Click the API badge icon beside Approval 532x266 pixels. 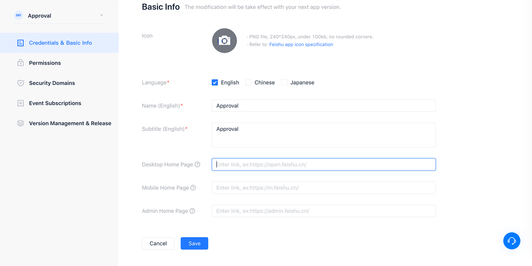(19, 15)
